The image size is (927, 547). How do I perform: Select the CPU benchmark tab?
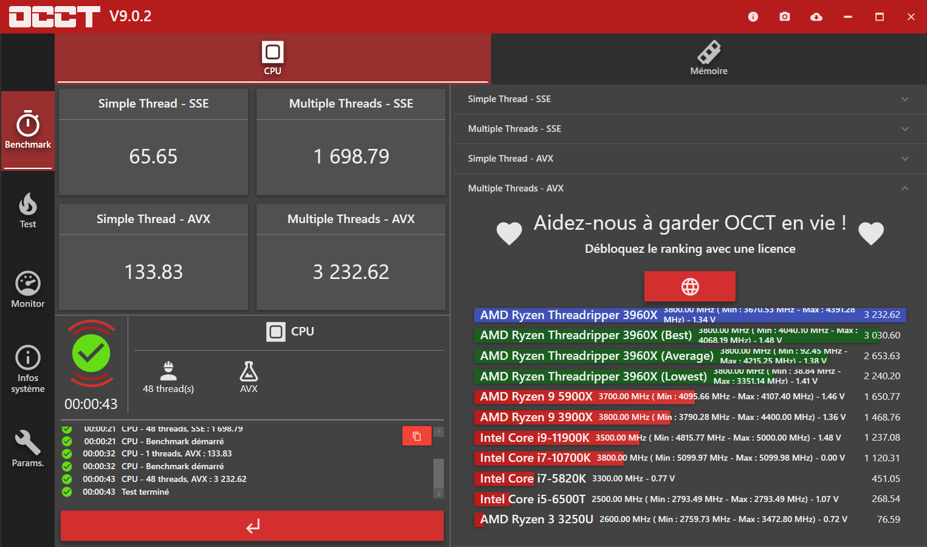pos(272,59)
